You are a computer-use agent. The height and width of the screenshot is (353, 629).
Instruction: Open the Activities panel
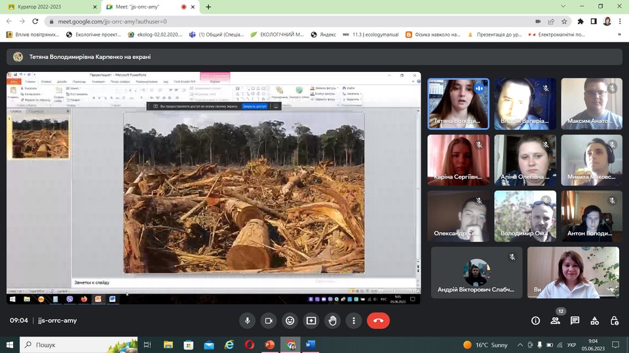pos(594,320)
